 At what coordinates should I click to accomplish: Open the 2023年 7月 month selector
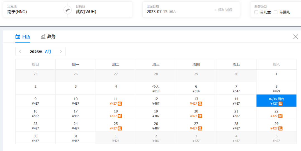pos(40,52)
